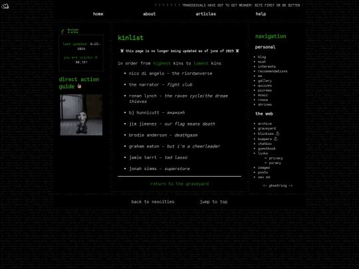Click the 'personal' section heading
The width and height of the screenshot is (359, 269).
(265, 47)
